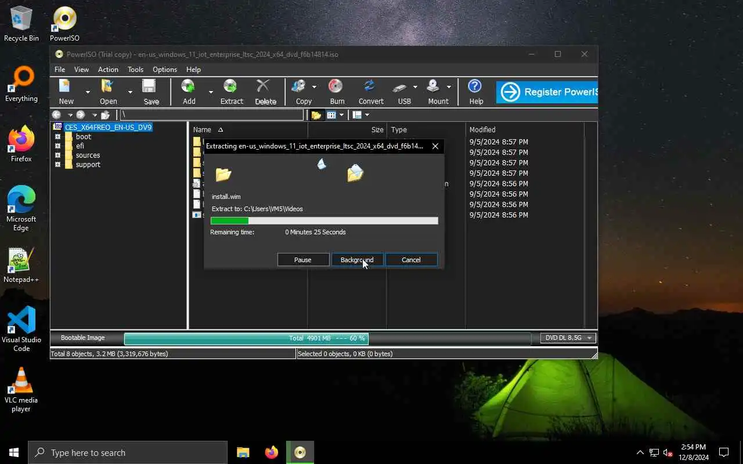Click the Total 4901 MB capacity bar
743x464 pixels.
coord(327,338)
